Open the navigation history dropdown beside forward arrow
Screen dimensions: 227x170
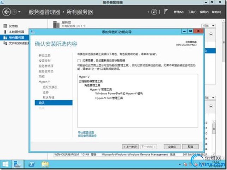[x=19, y=12]
